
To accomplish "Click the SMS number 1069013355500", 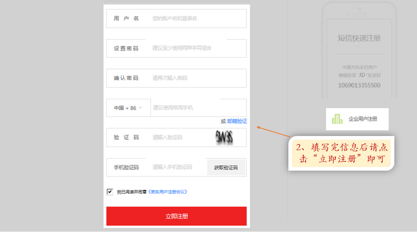I will (359, 85).
